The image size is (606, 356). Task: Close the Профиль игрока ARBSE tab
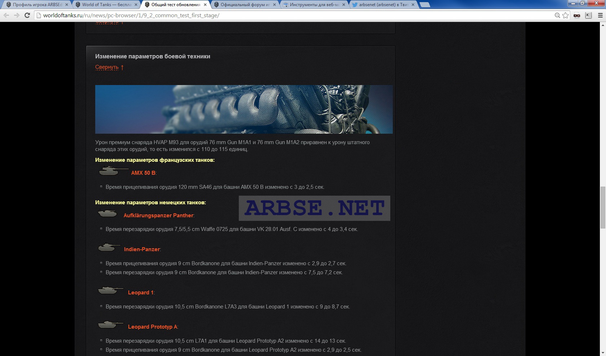click(x=67, y=5)
